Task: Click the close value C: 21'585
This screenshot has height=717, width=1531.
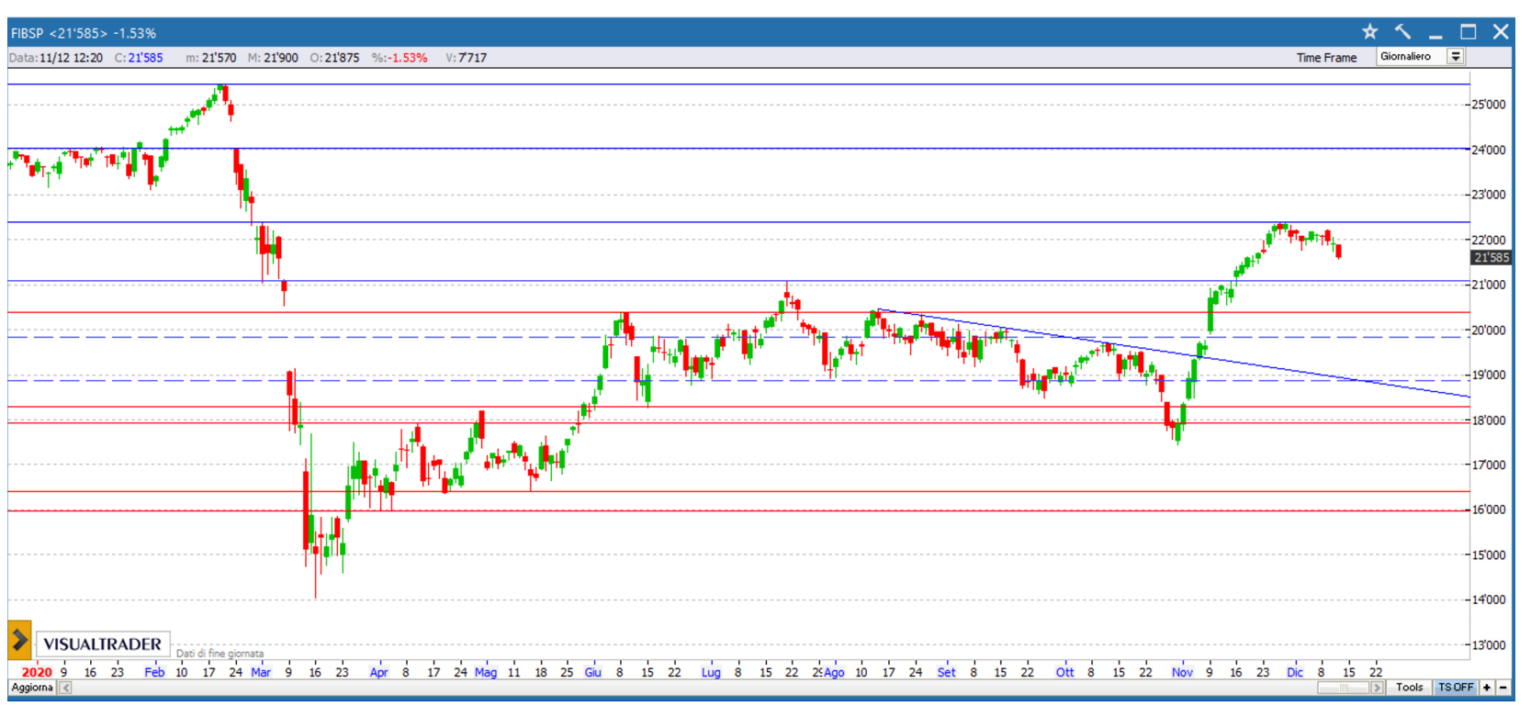Action: 139,58
